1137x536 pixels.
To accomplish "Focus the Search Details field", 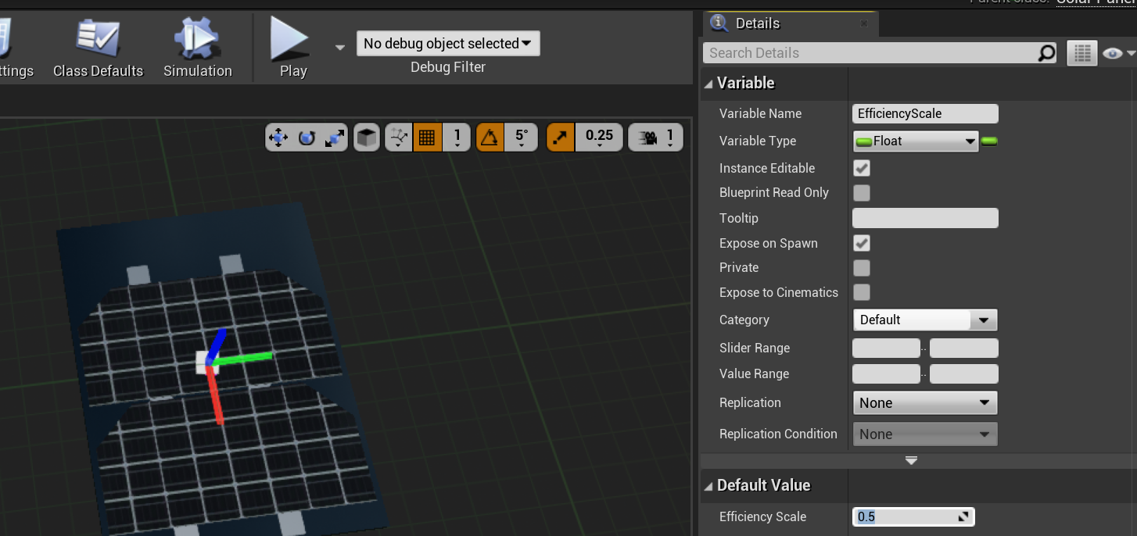I will [x=870, y=53].
